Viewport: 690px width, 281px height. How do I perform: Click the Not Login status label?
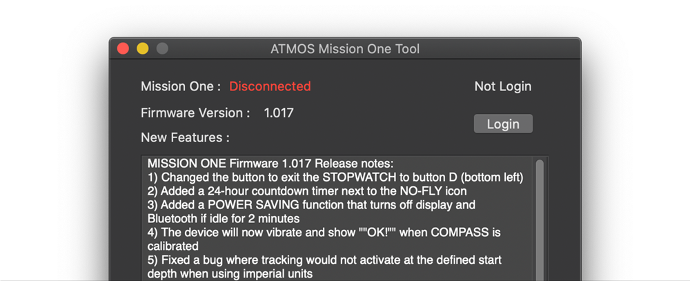coord(503,86)
